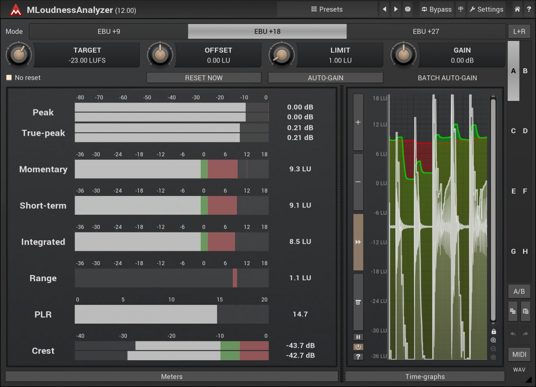Switch mode to EBU +9

tap(109, 31)
